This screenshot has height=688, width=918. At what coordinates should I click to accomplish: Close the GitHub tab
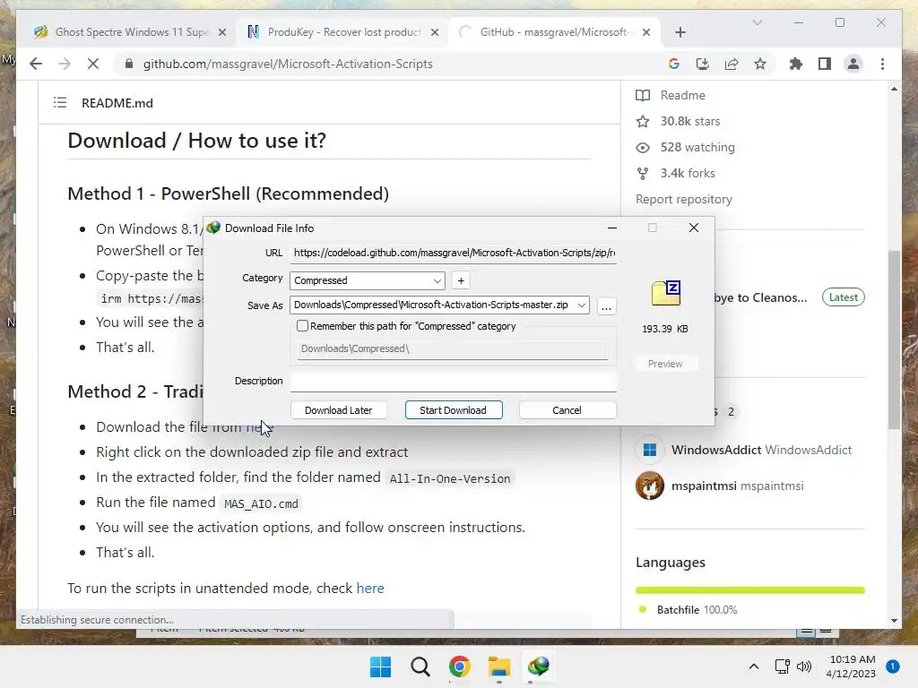(646, 32)
